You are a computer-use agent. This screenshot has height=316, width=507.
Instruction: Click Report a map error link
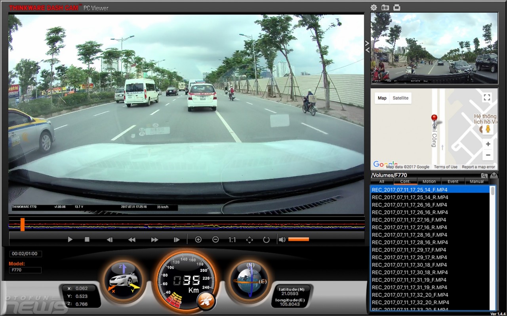(x=478, y=167)
